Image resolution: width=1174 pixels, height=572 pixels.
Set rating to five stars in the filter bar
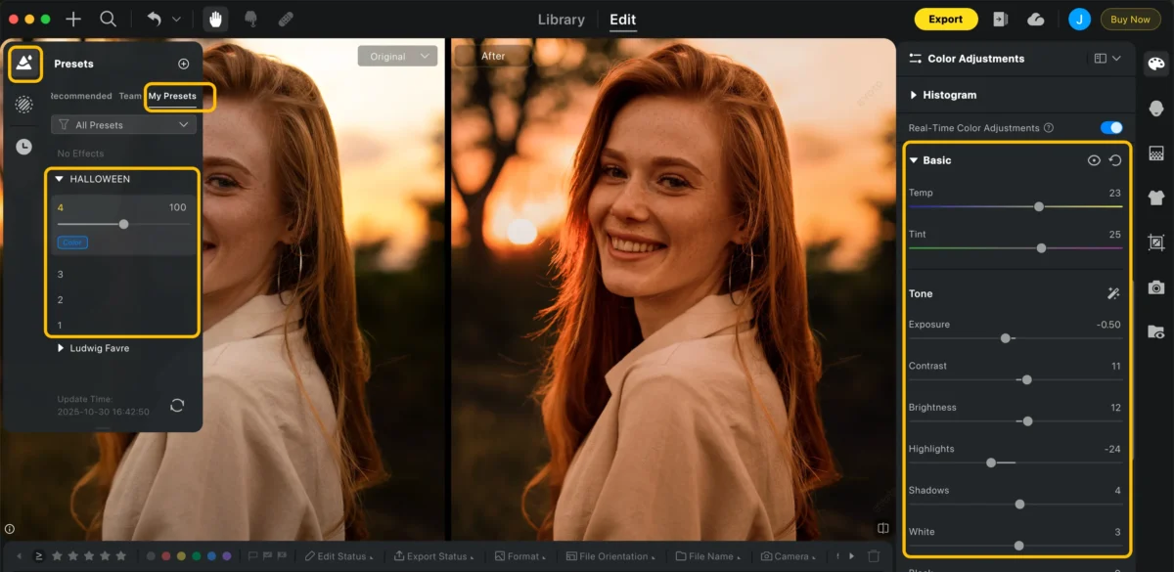(x=121, y=555)
